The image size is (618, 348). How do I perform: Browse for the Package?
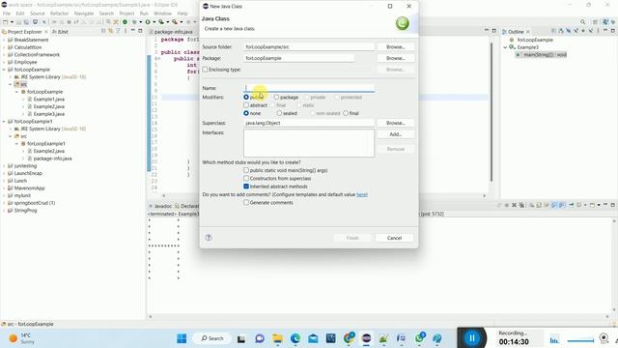click(x=395, y=58)
